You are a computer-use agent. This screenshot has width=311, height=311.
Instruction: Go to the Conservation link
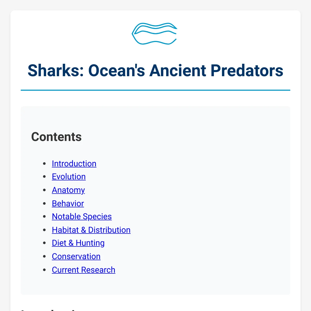76,256
